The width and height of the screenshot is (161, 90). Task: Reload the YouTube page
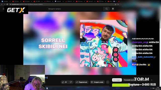click(7, 4)
